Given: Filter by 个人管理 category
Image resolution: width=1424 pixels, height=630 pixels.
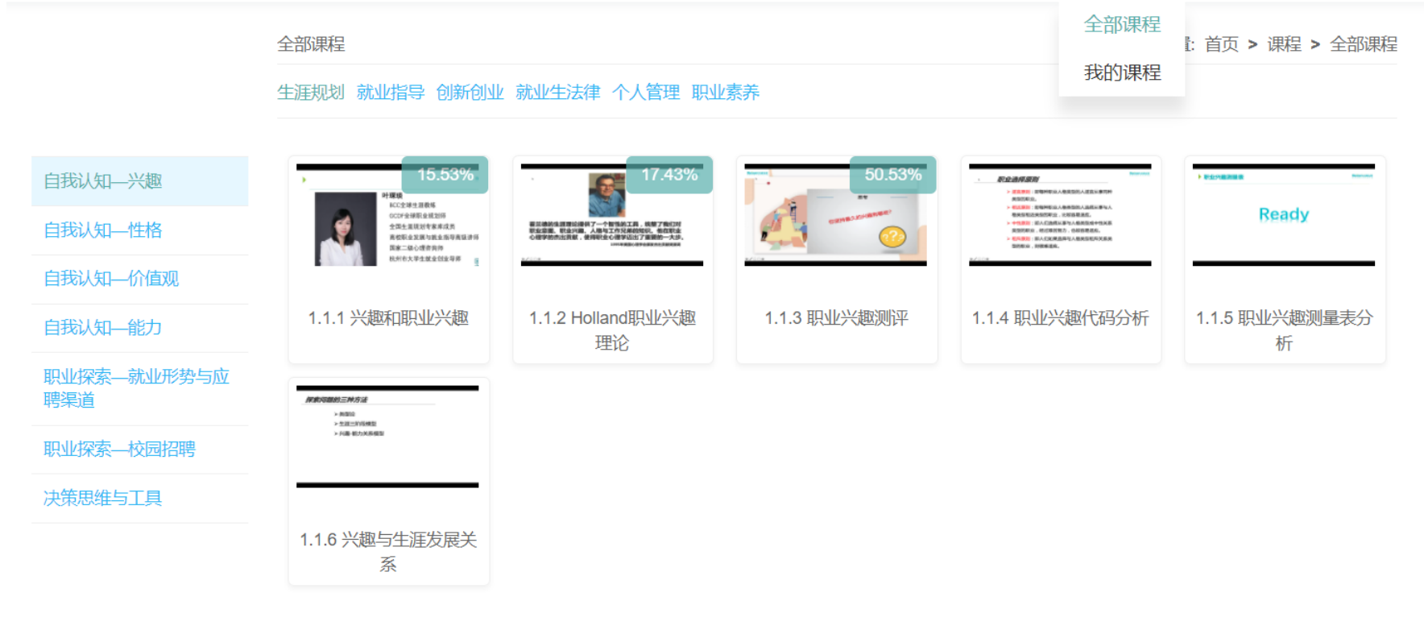Looking at the screenshot, I should point(646,93).
